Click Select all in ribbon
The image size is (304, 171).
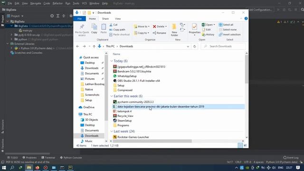pyautogui.click(x=226, y=25)
